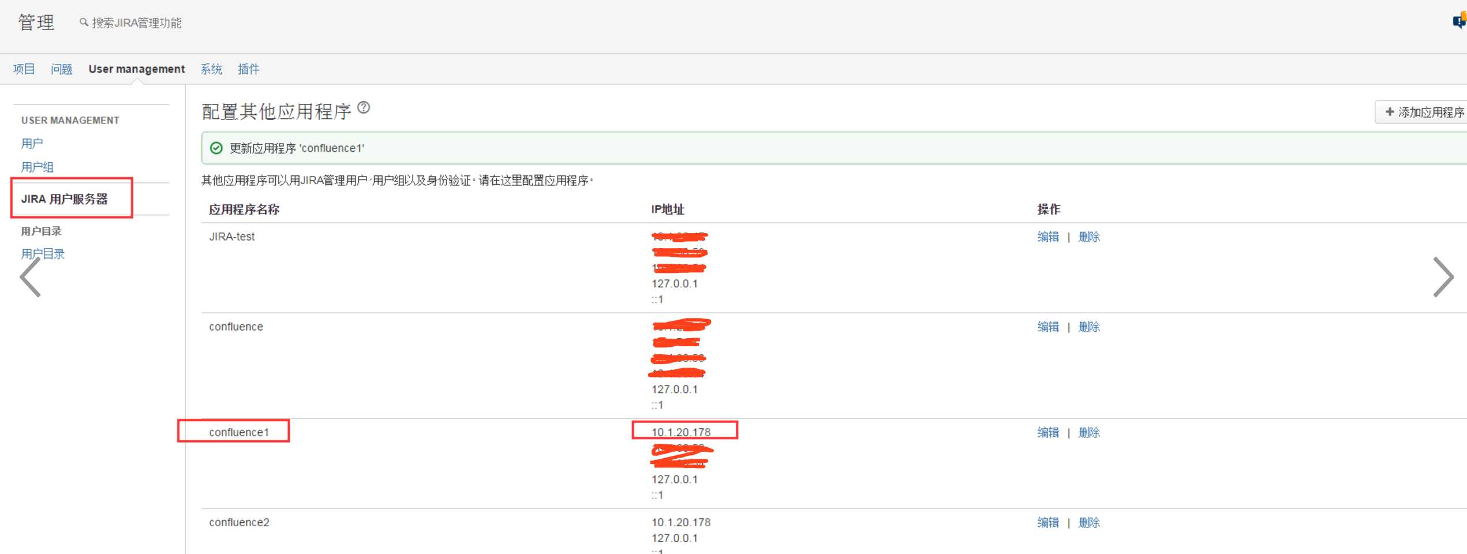
Task: Click the help question mark icon beside page title
Action: [364, 108]
